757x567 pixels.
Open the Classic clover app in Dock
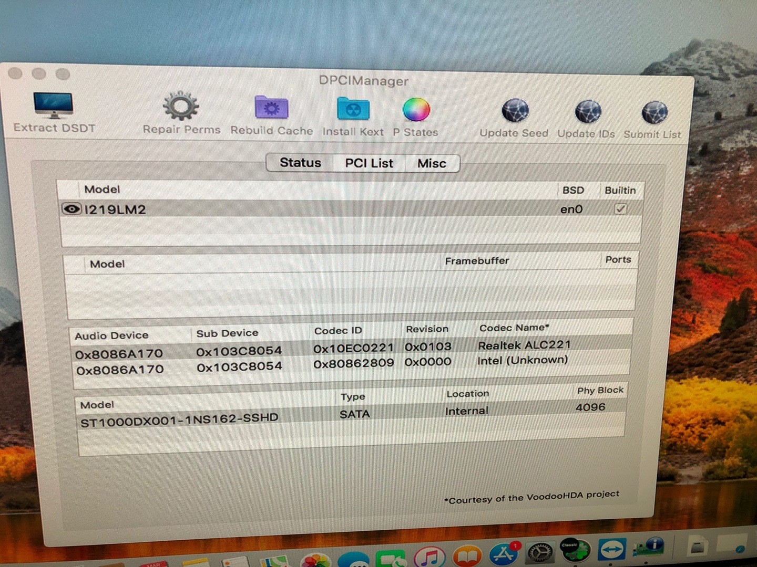(575, 550)
